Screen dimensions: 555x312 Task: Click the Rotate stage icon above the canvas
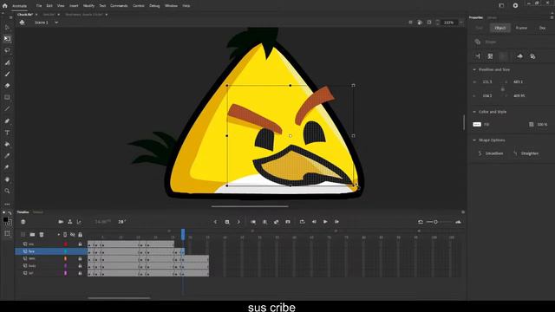point(420,23)
